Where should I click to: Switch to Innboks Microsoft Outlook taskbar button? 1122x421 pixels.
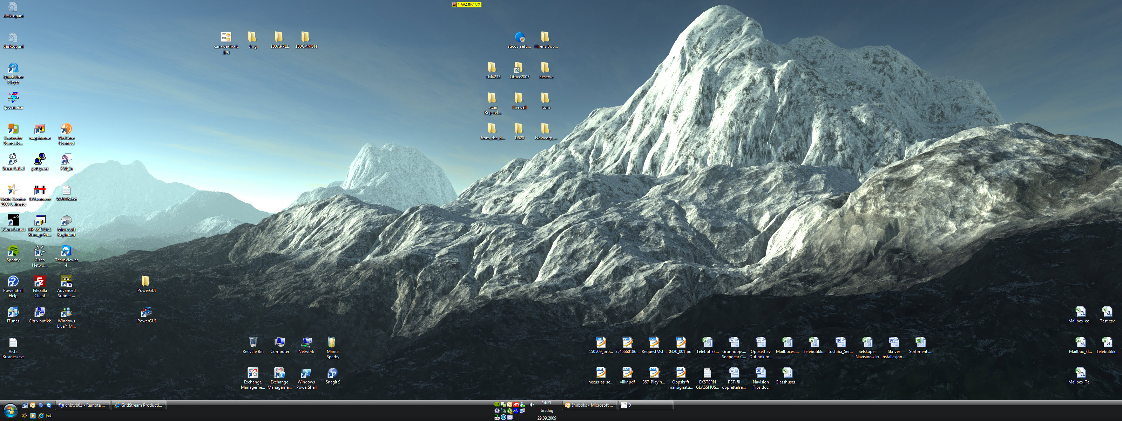pyautogui.click(x=589, y=405)
